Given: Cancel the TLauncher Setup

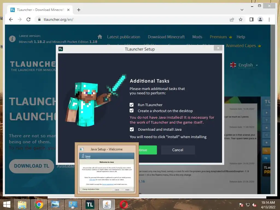Looking at the screenshot, I should (178, 150).
